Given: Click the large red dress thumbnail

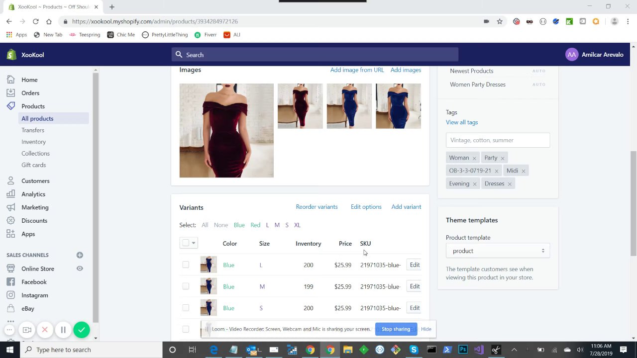Looking at the screenshot, I should click(x=226, y=130).
